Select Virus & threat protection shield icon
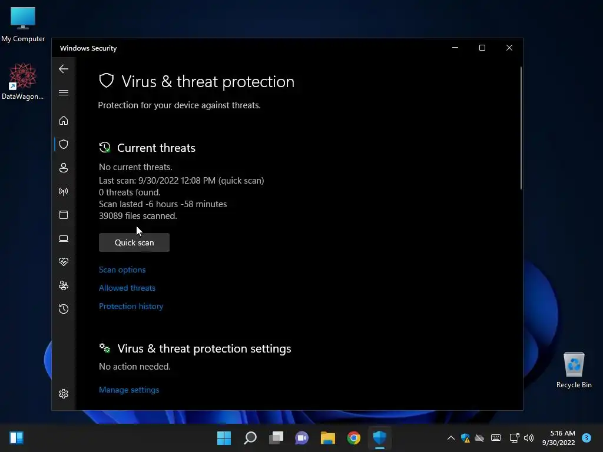The image size is (603, 452). click(x=64, y=144)
